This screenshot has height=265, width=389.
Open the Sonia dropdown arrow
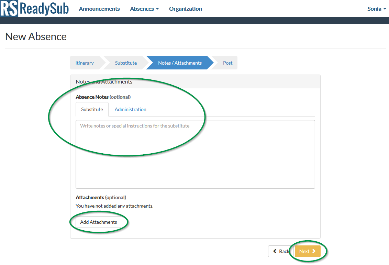point(385,9)
